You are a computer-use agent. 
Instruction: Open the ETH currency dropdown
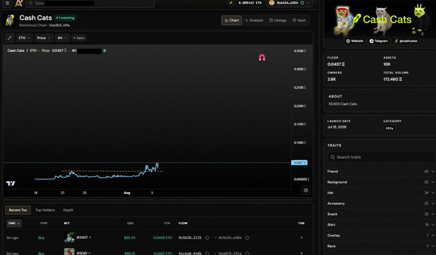tap(24, 38)
